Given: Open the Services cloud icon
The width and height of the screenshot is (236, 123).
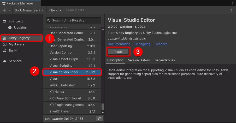Looking at the screenshot, I should point(4,61).
